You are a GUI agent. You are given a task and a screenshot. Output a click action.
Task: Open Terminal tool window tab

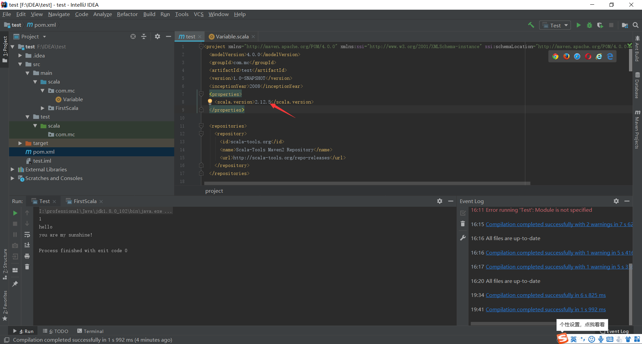coord(90,331)
